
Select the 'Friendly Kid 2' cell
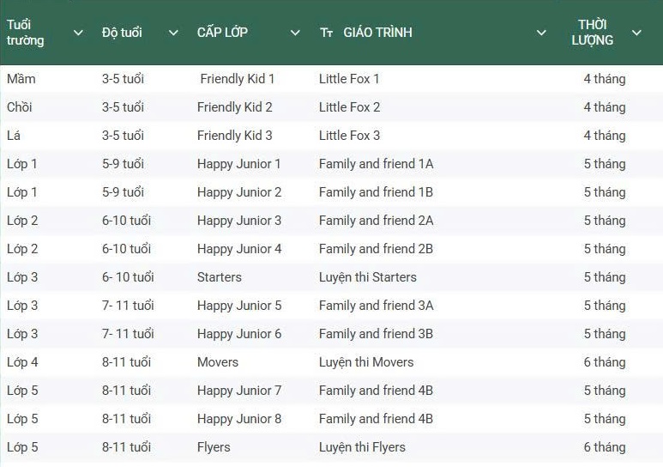click(x=235, y=107)
